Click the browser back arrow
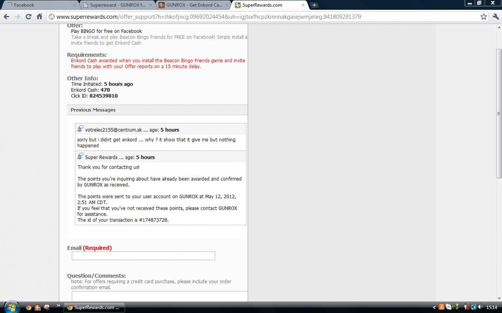Viewport: 502px width, 313px height. click(6, 16)
